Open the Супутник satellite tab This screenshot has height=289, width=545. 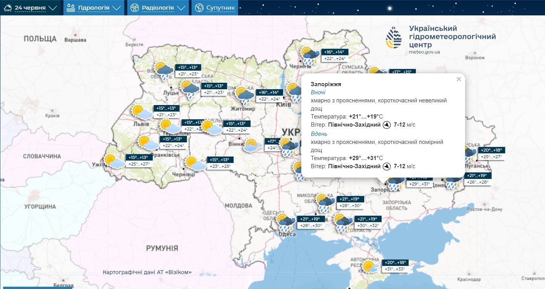tap(215, 8)
